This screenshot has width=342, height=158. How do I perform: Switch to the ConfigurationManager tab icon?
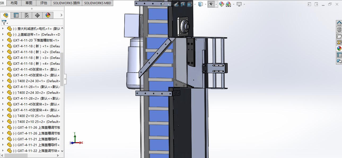coord(27,15)
